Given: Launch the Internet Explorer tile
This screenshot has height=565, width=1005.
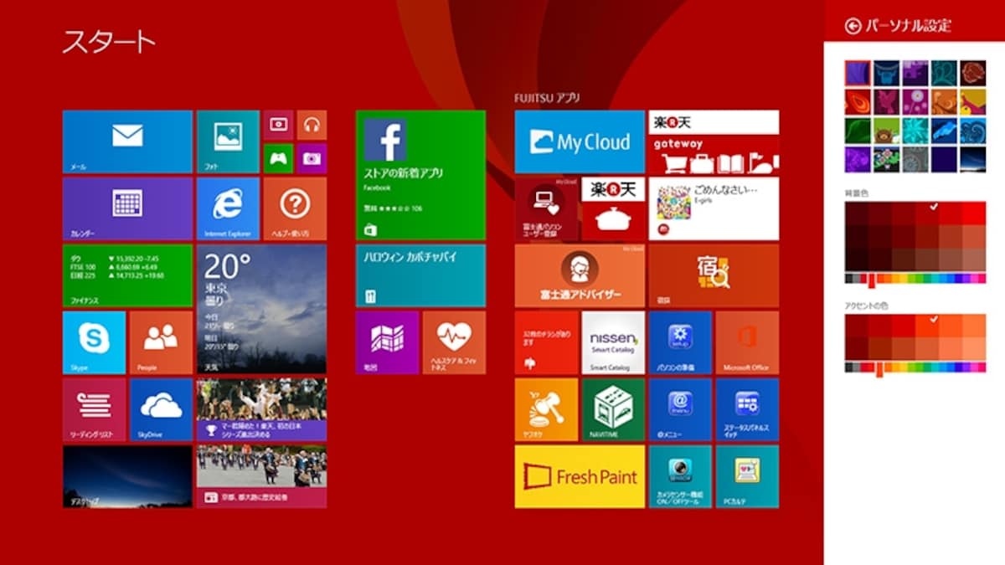Looking at the screenshot, I should tap(228, 208).
